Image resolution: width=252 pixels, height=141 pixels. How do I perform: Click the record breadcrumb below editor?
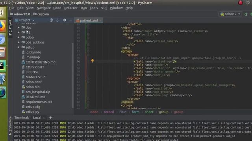pos(109,112)
